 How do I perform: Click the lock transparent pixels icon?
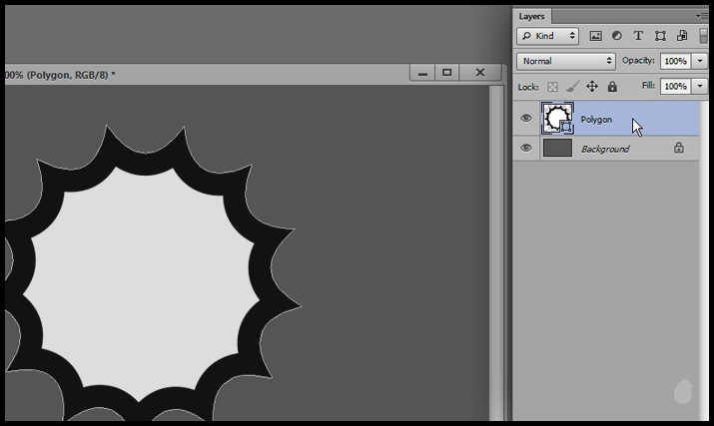coord(552,87)
